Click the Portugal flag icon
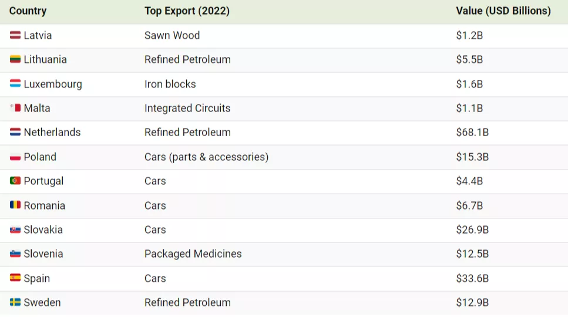 tap(15, 181)
